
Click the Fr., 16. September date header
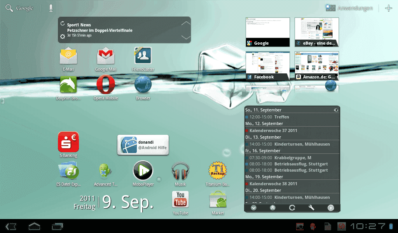(x=263, y=151)
